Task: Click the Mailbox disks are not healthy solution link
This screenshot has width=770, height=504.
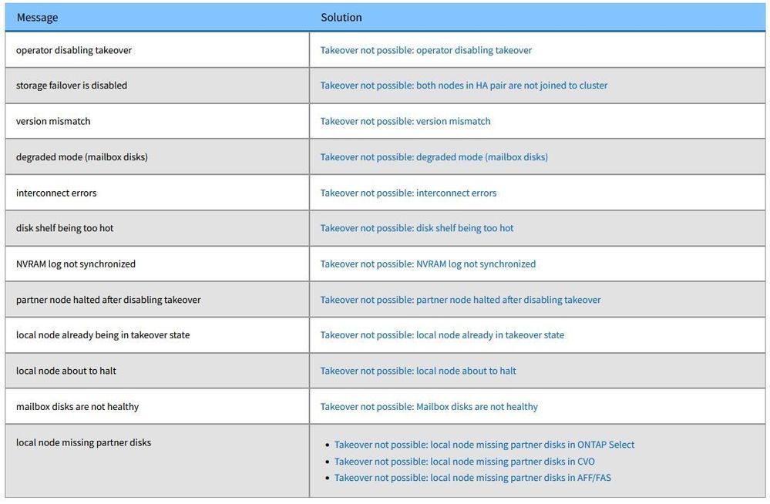Action: tap(429, 407)
